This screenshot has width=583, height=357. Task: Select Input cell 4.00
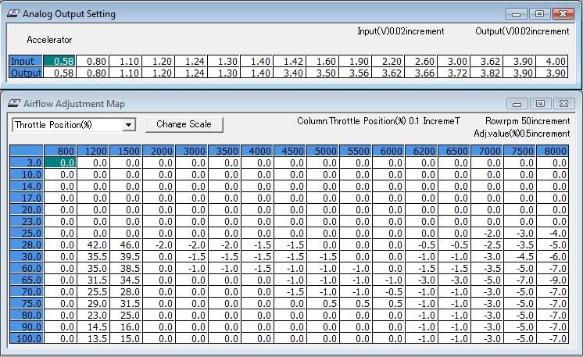552,61
